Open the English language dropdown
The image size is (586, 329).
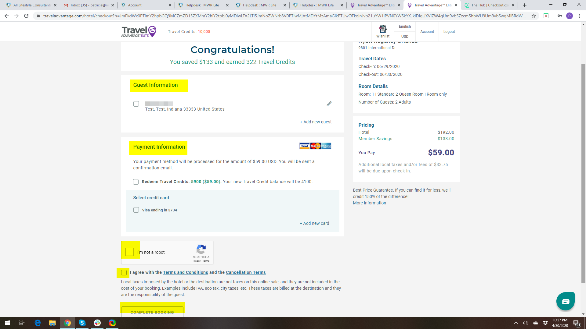pos(405,27)
